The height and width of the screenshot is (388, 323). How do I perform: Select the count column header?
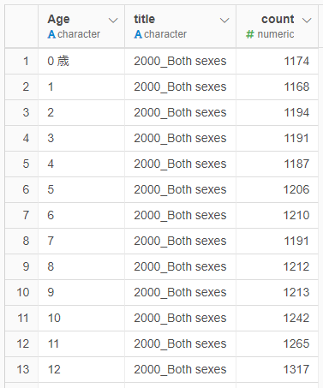coord(278,27)
